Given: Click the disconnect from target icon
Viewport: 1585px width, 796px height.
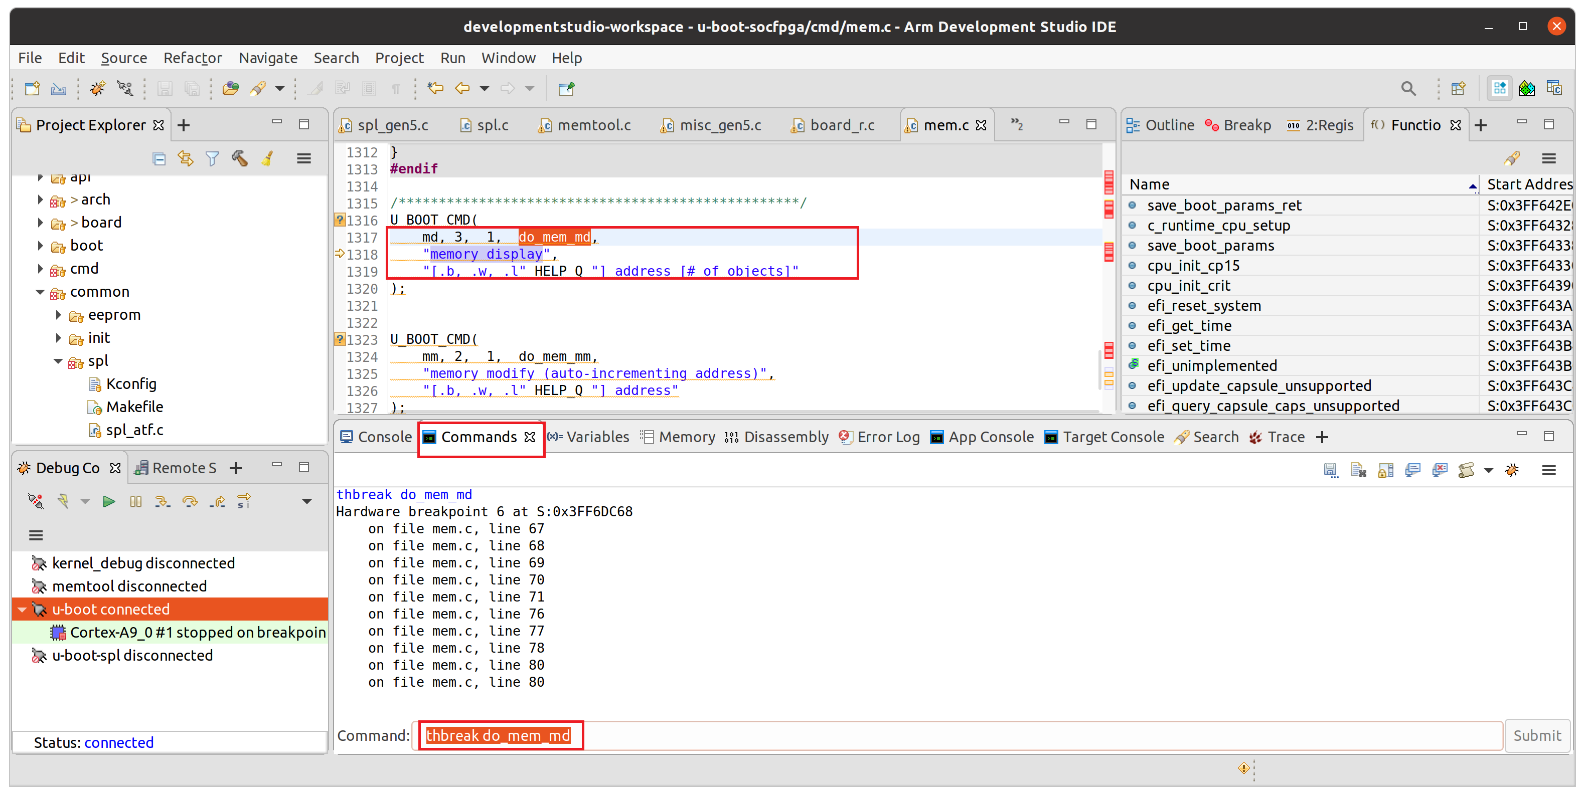Looking at the screenshot, I should (x=36, y=502).
